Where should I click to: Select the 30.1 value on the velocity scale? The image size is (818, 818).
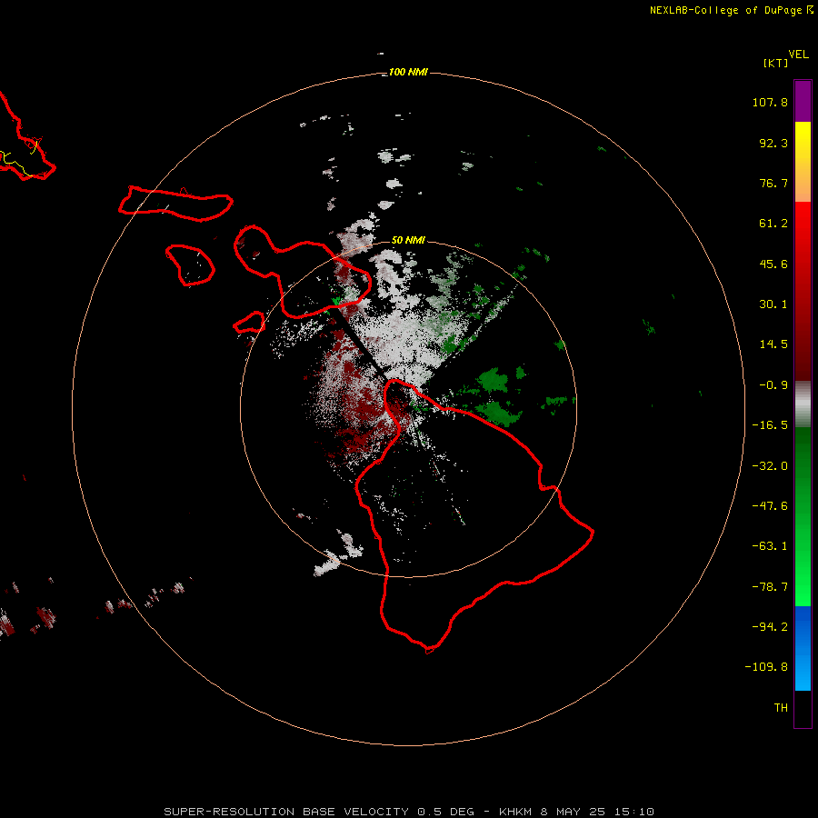coord(773,304)
